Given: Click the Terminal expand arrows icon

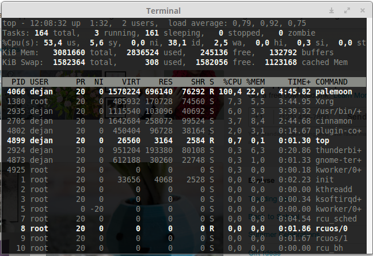Looking at the screenshot, I should pos(347,10).
